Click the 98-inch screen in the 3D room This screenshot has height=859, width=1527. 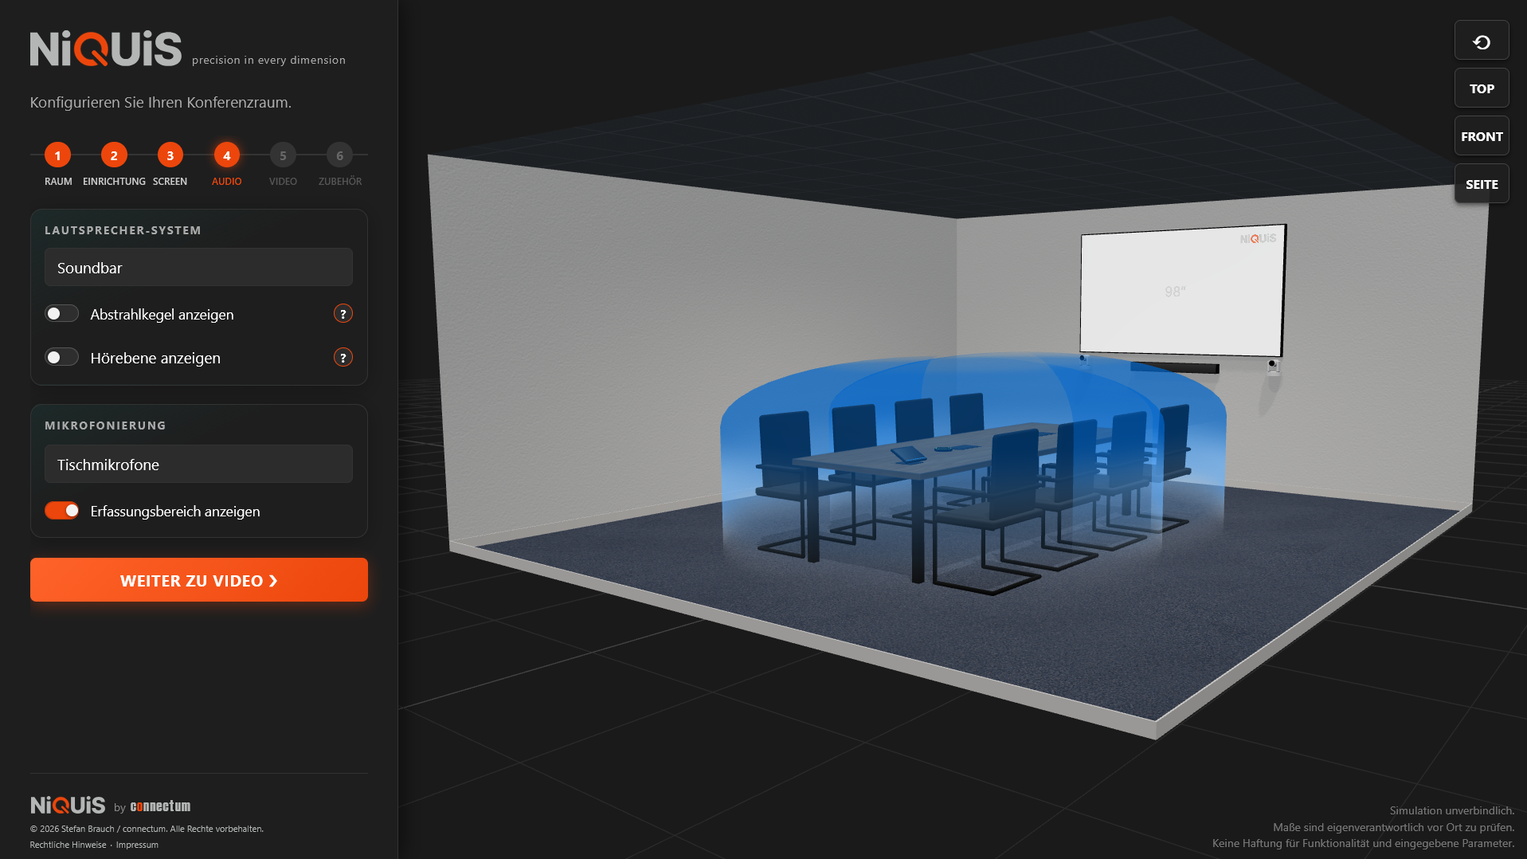click(x=1182, y=292)
